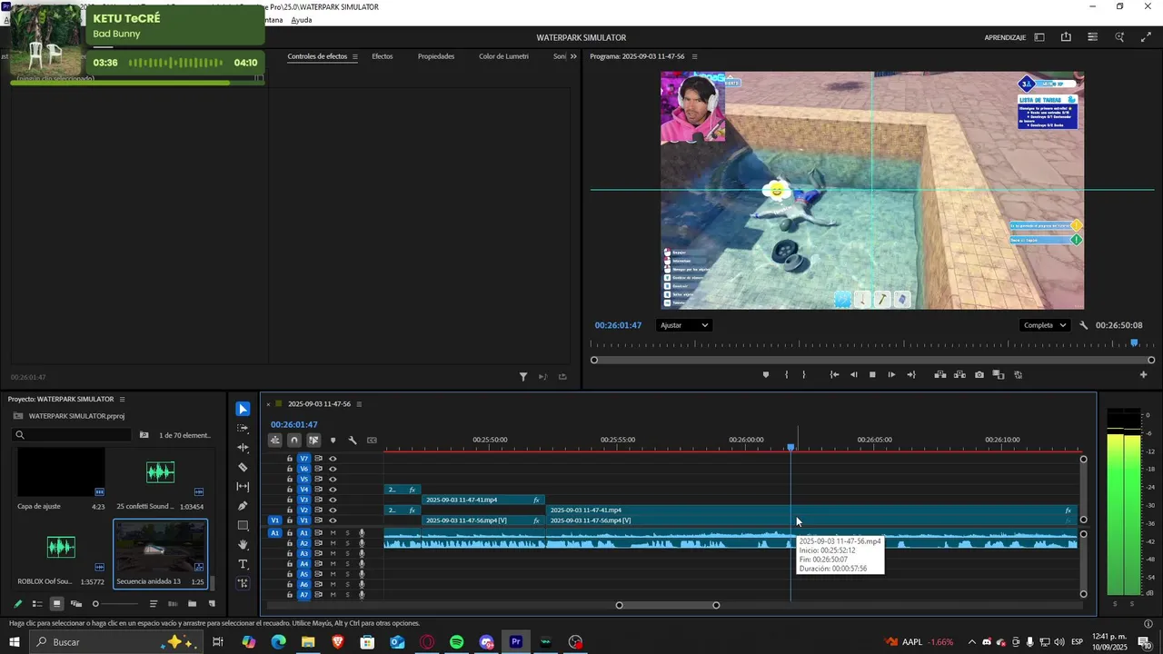The width and height of the screenshot is (1163, 654).
Task: Export frame with camera icon
Action: click(979, 374)
